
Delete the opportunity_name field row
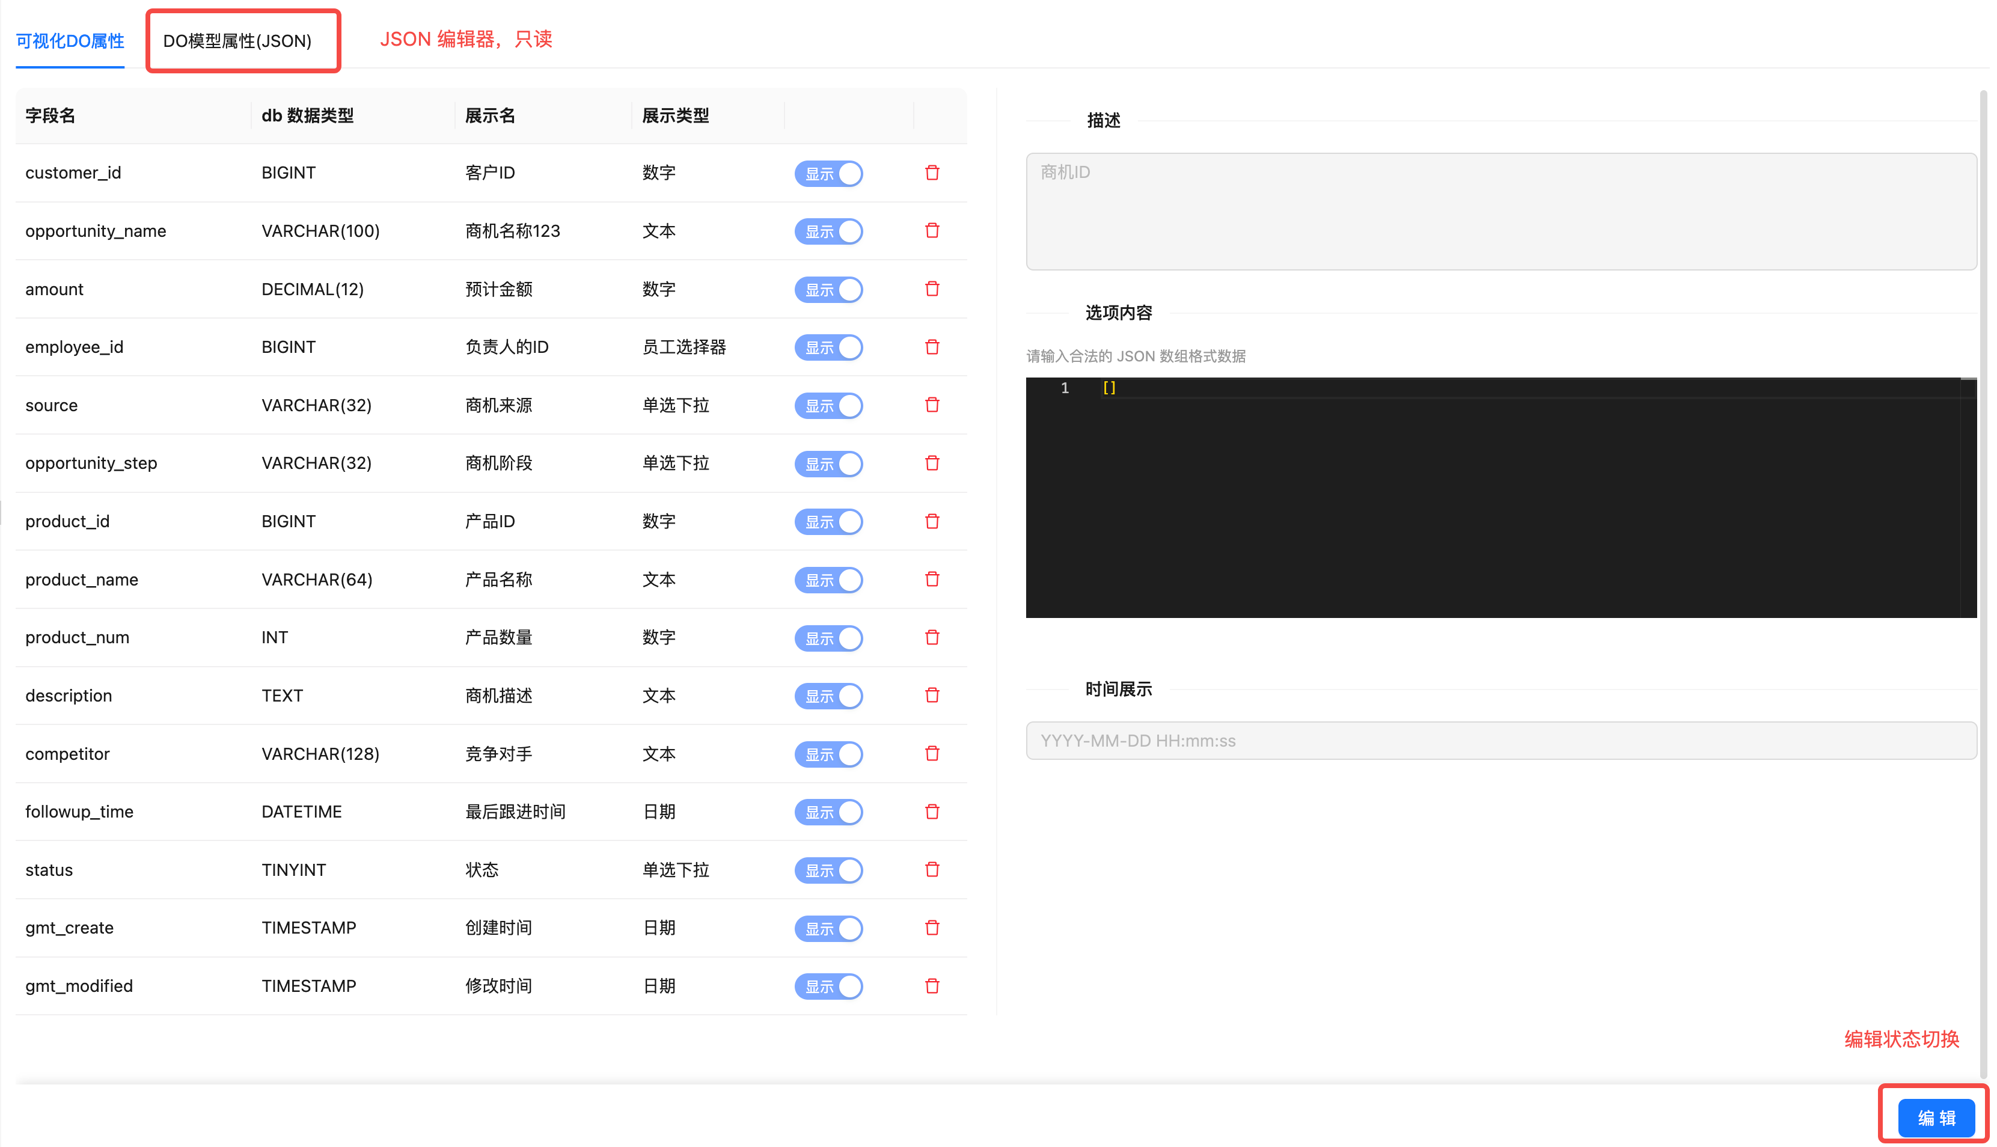tap(932, 231)
